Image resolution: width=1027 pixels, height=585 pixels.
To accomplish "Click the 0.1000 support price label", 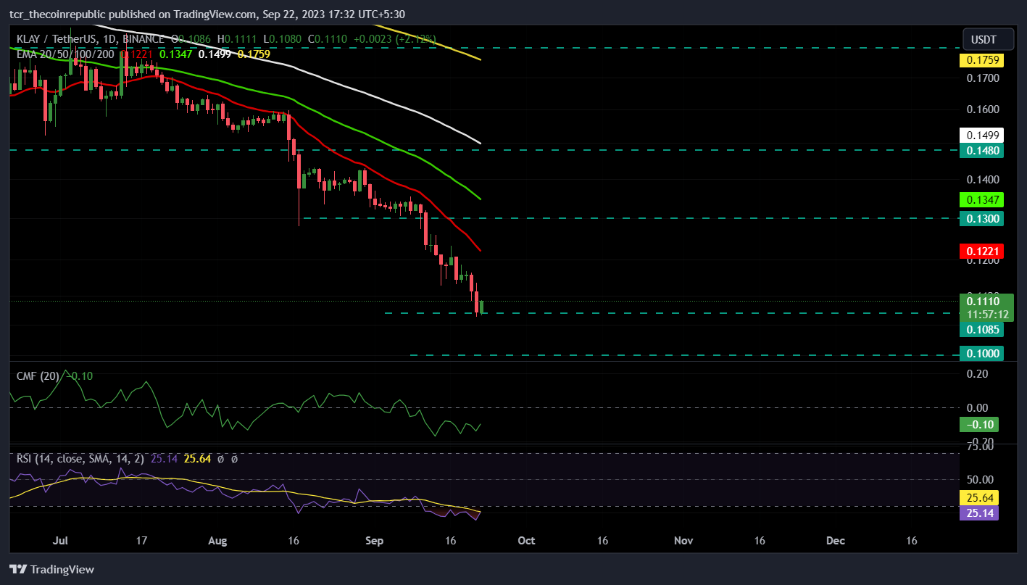I will 981,354.
